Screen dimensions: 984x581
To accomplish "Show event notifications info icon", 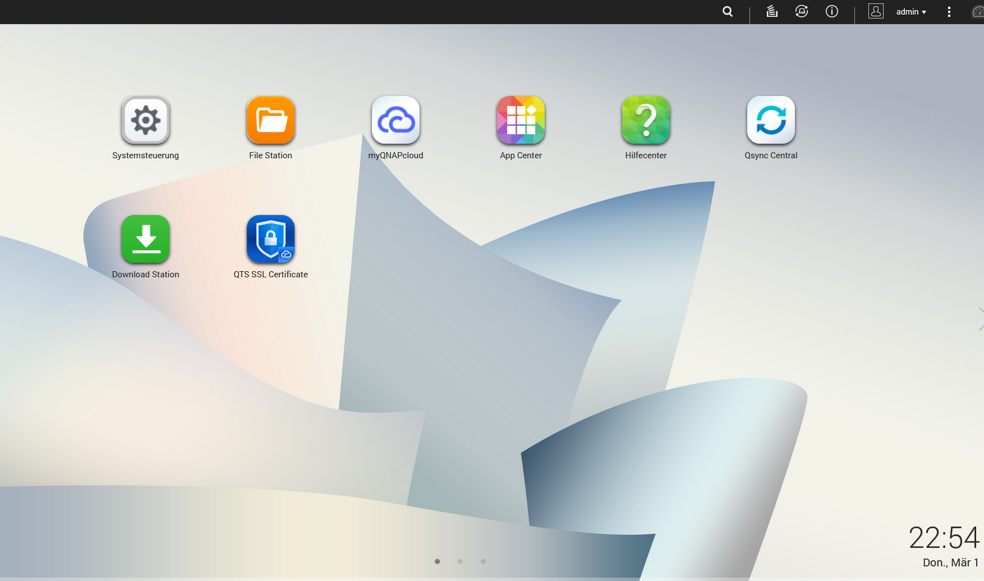I will coord(832,12).
